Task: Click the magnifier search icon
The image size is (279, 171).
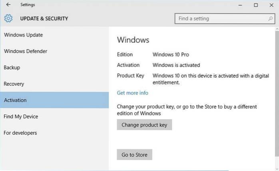Action: (271, 18)
